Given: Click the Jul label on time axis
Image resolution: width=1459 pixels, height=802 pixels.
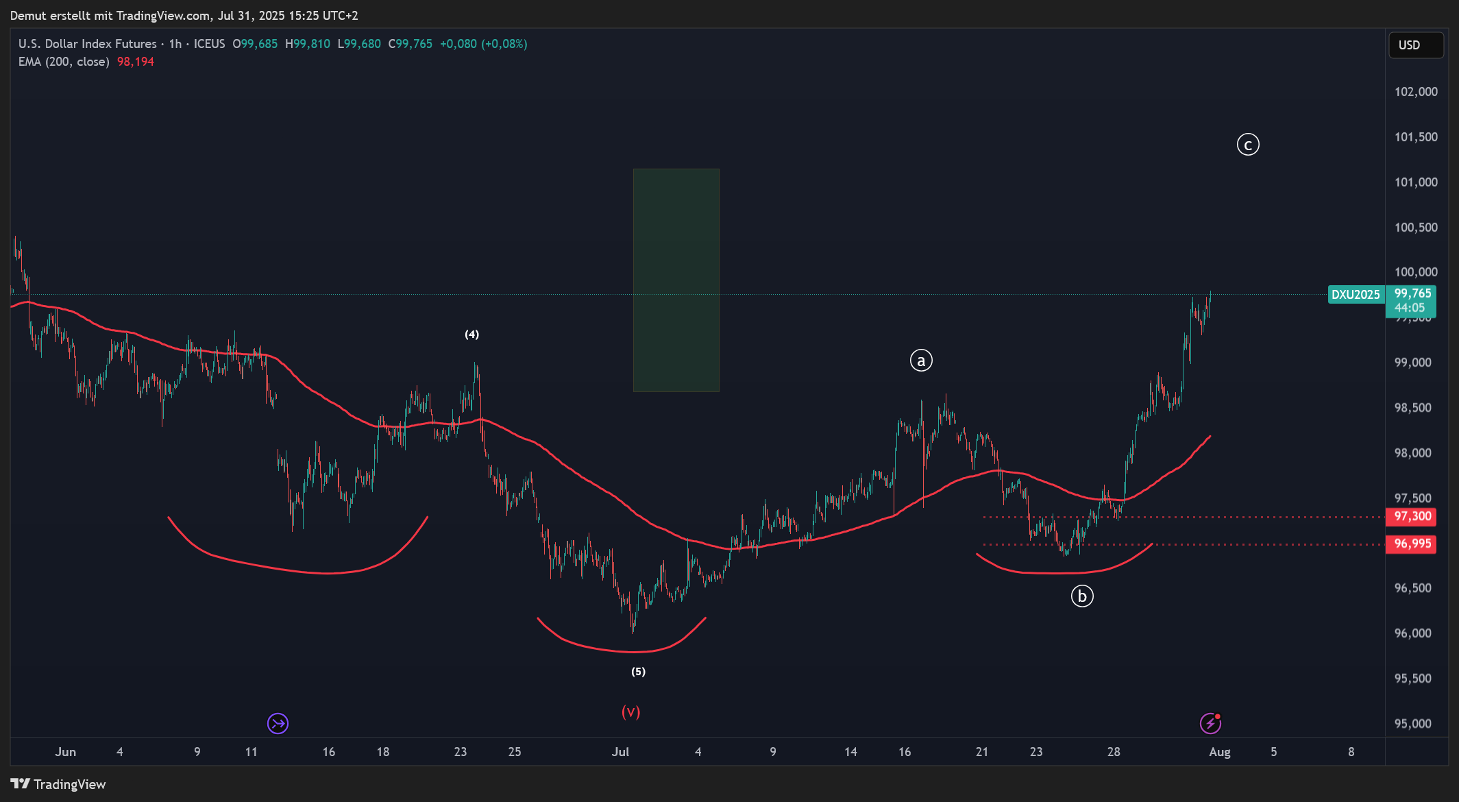Looking at the screenshot, I should click(620, 752).
